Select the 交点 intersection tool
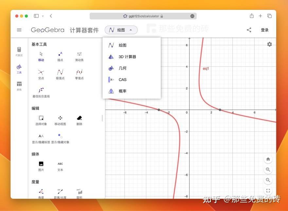The height and width of the screenshot is (211, 288). click(41, 74)
